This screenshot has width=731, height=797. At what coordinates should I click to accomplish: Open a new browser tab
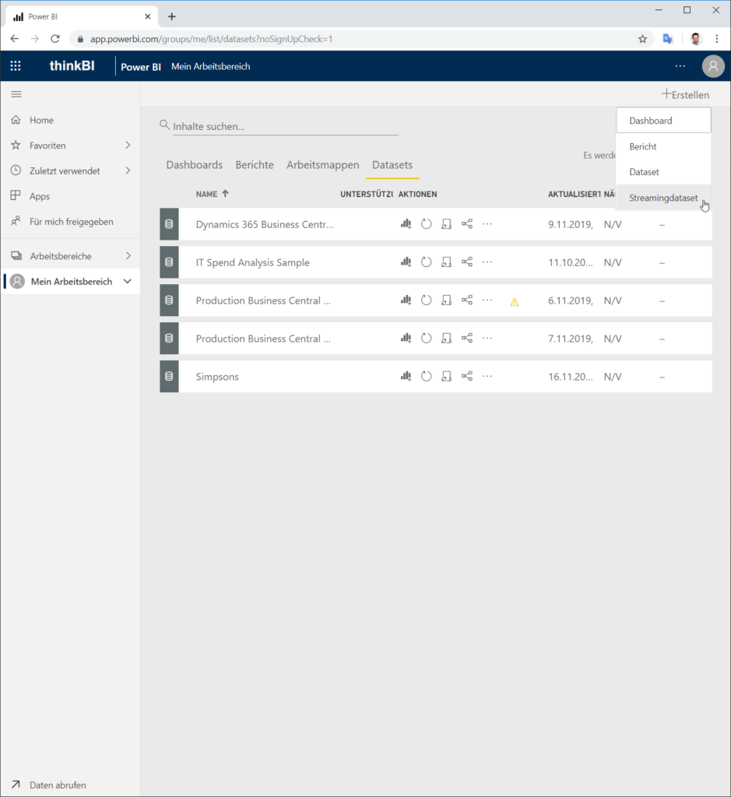[x=172, y=17]
